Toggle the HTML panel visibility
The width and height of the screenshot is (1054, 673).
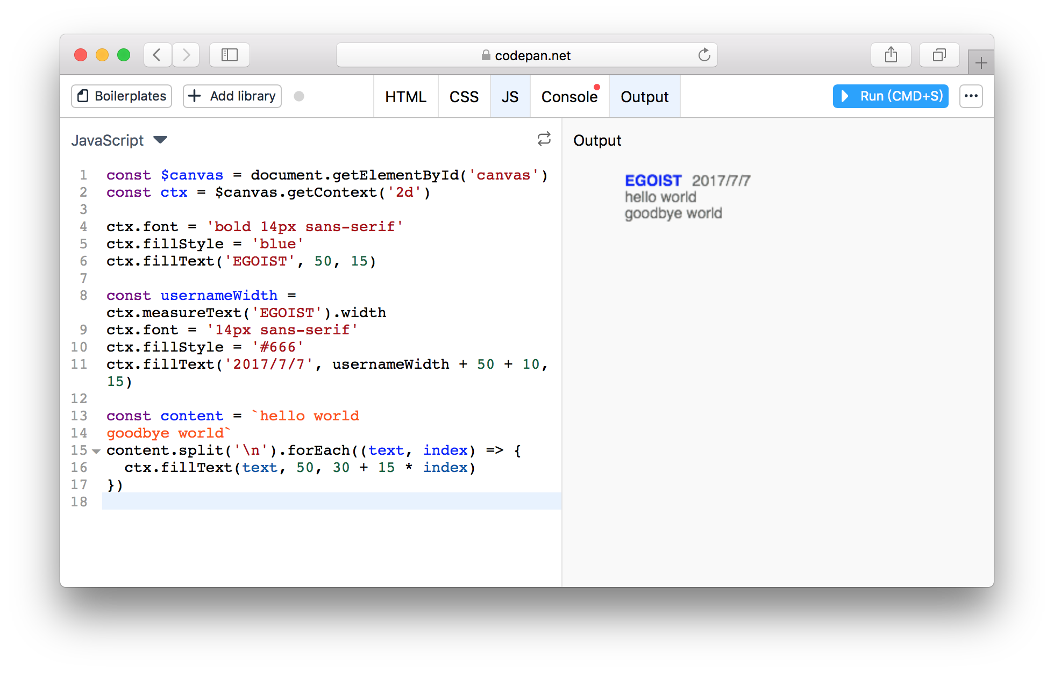405,97
